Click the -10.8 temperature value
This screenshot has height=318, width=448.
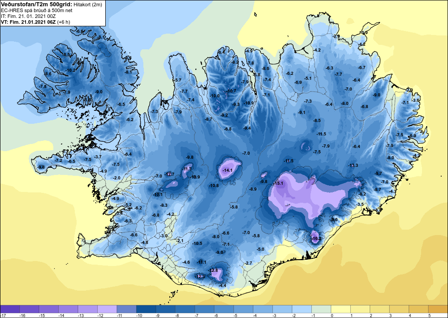[213, 185]
